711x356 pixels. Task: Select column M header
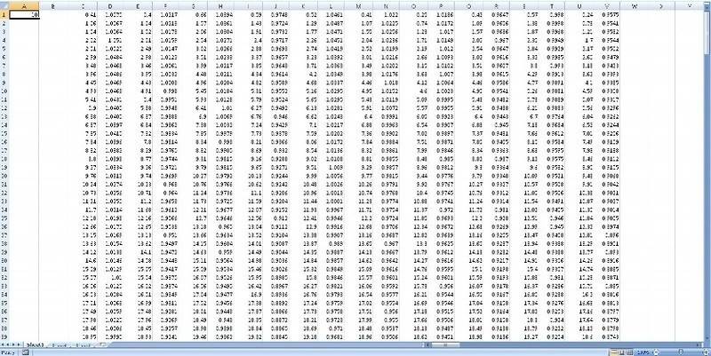(359, 6)
